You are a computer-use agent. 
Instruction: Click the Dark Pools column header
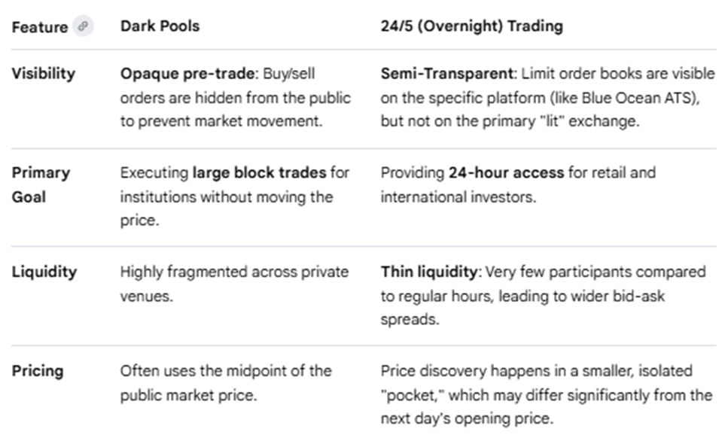click(x=160, y=26)
